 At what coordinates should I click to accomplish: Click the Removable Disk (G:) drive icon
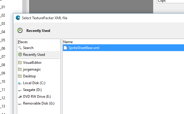pyautogui.click(x=20, y=104)
